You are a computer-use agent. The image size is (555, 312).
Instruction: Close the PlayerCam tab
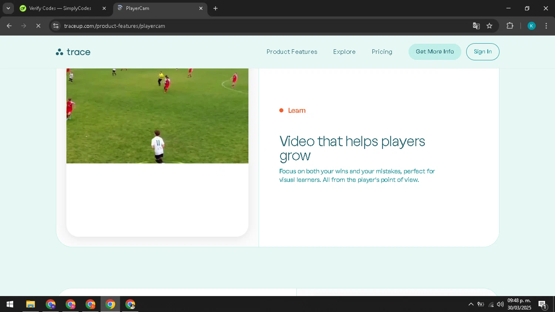(201, 8)
